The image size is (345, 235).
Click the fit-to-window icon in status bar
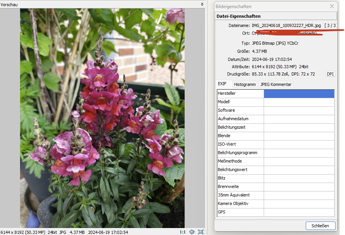tap(192, 232)
